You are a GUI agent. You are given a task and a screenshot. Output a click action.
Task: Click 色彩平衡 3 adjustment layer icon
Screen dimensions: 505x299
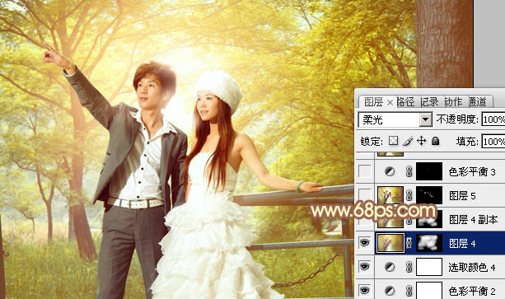390,171
